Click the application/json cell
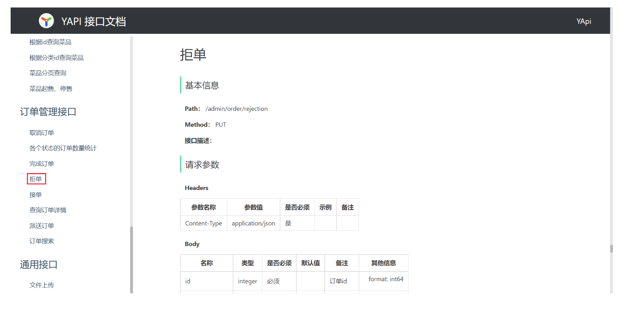The width and height of the screenshot is (633, 310). (253, 223)
